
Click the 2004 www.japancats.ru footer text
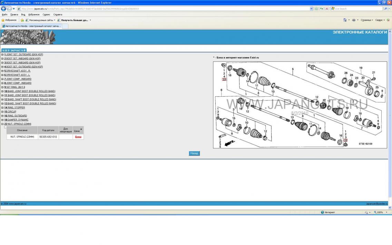click(14, 204)
